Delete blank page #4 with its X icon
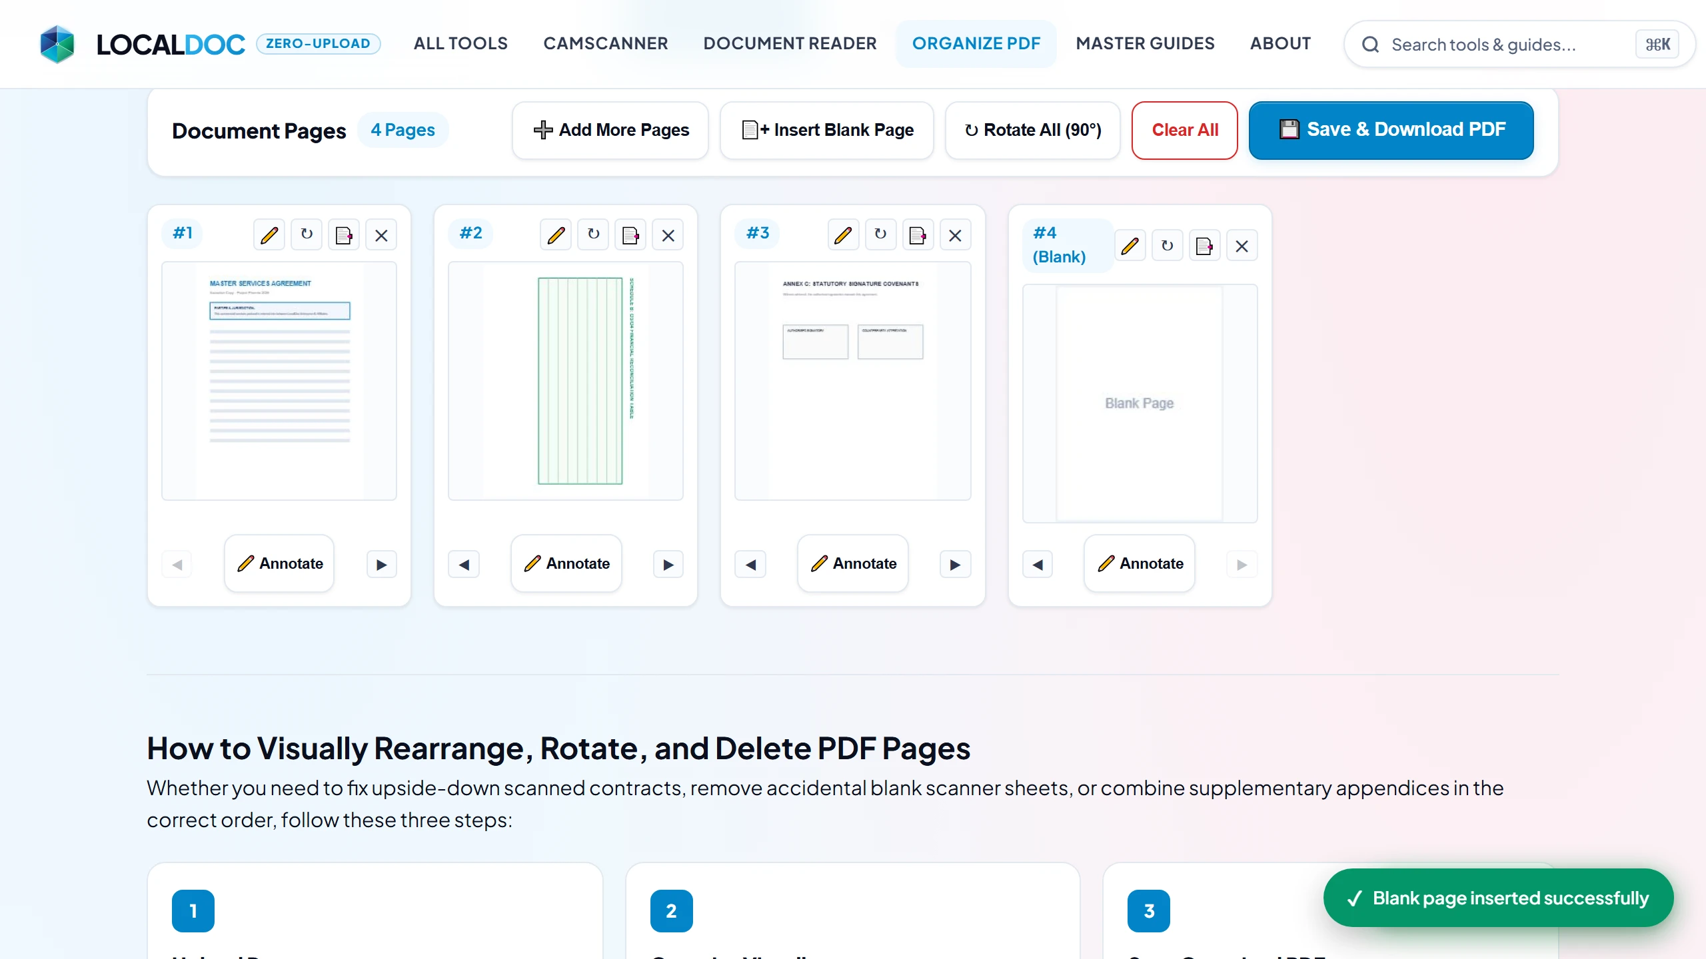The image size is (1706, 959). tap(1242, 246)
